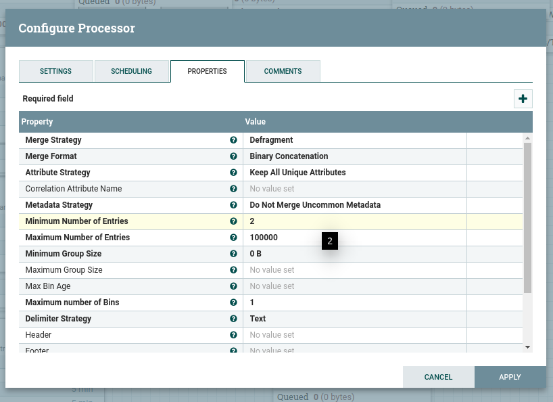553x402 pixels.
Task: Click the Header property help icon
Action: (x=233, y=335)
